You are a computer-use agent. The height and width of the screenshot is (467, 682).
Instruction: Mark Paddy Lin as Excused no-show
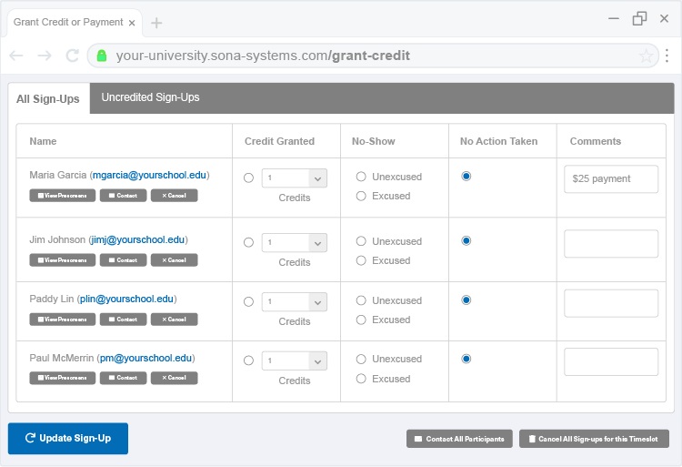click(361, 320)
